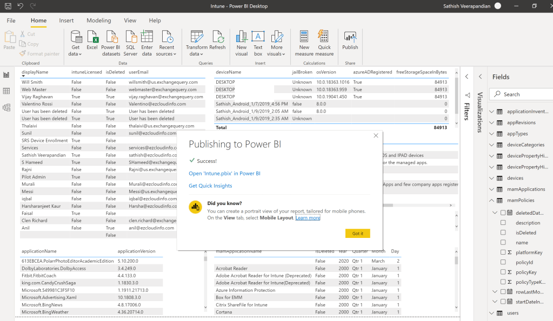Enable the policyId field checkbox

pos(503,262)
